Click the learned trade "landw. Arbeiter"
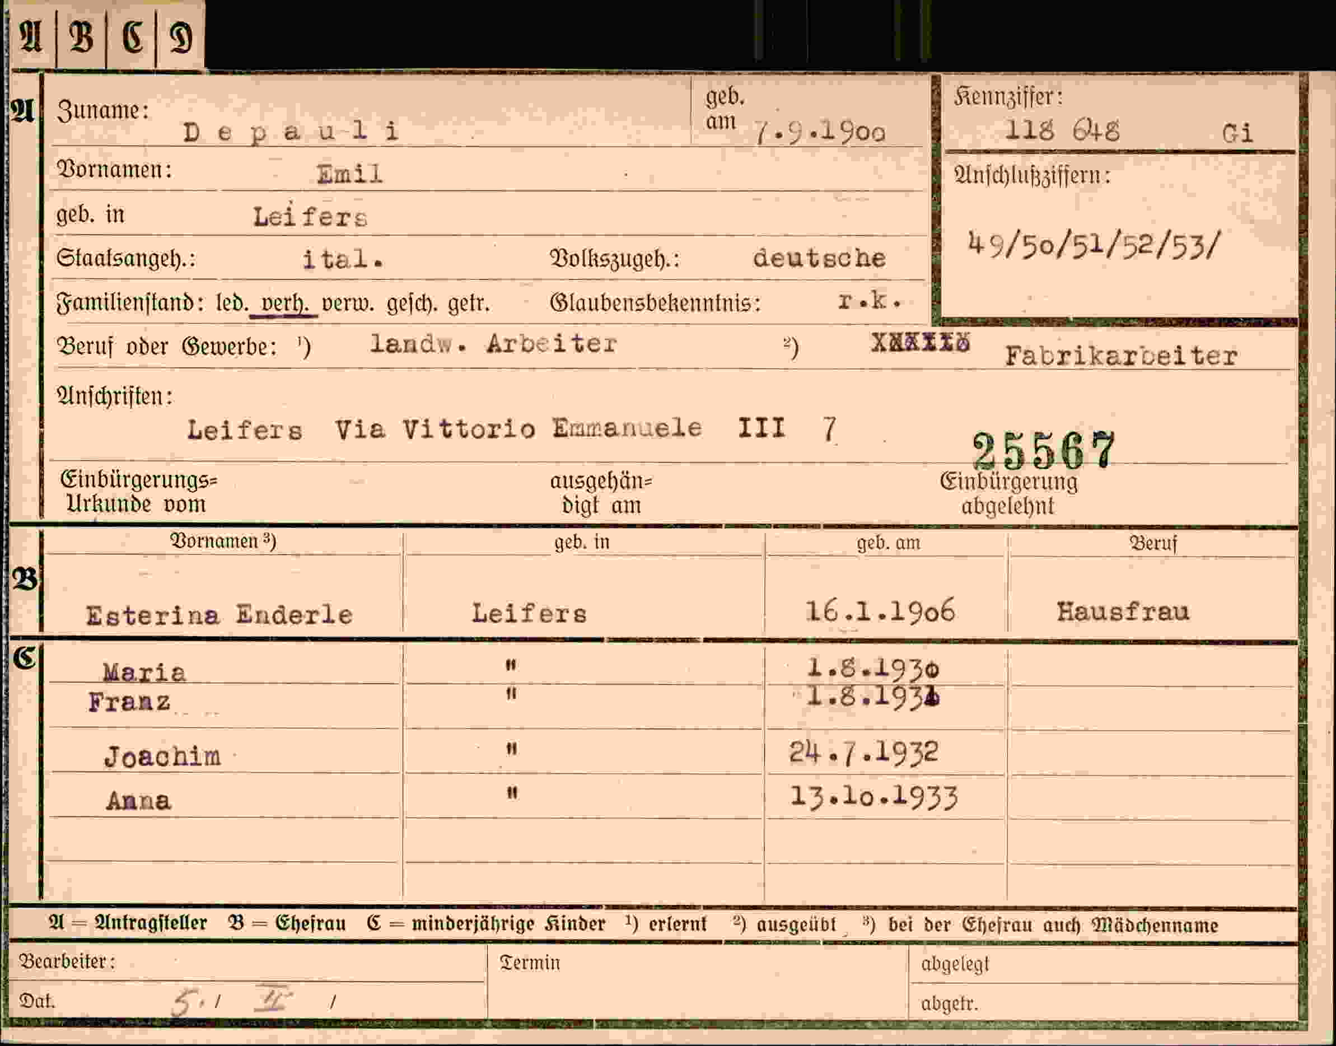 [493, 344]
